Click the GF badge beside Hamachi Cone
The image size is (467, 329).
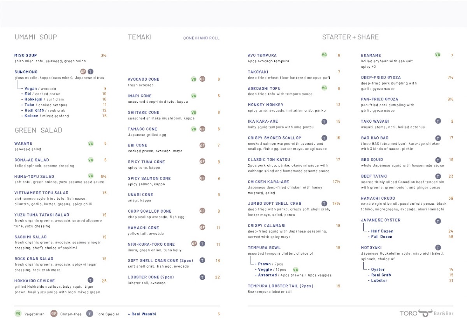pos(202,227)
